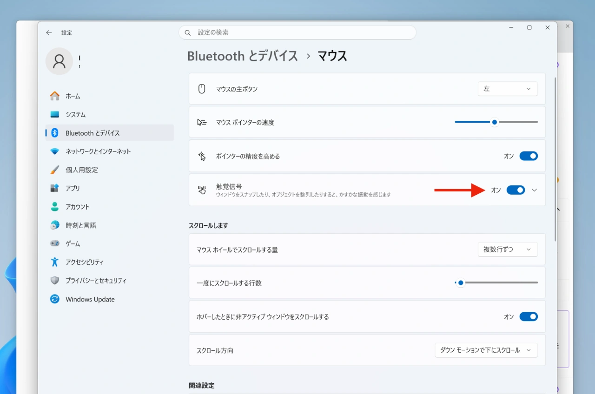Viewport: 595px width, 394px height.
Task: Click the haptic signal hand icon
Action: (x=202, y=190)
